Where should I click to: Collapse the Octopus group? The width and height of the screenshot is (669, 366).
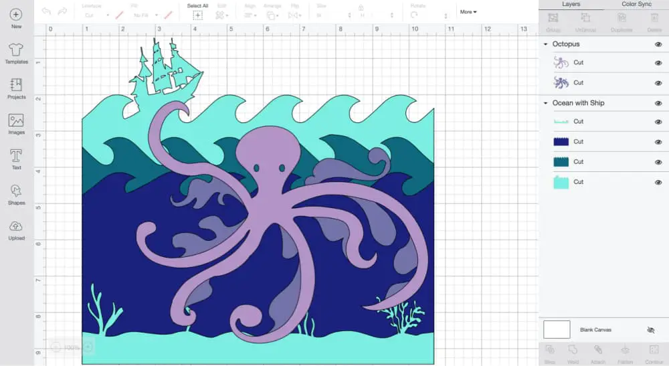(545, 44)
